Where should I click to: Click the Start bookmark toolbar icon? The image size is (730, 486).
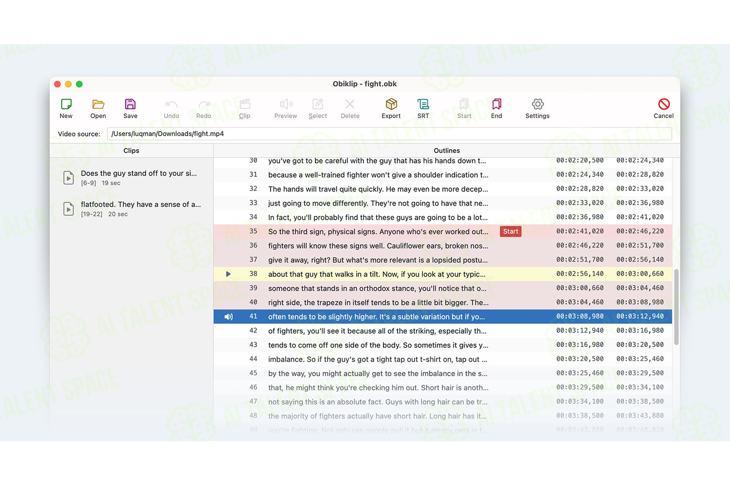464,104
